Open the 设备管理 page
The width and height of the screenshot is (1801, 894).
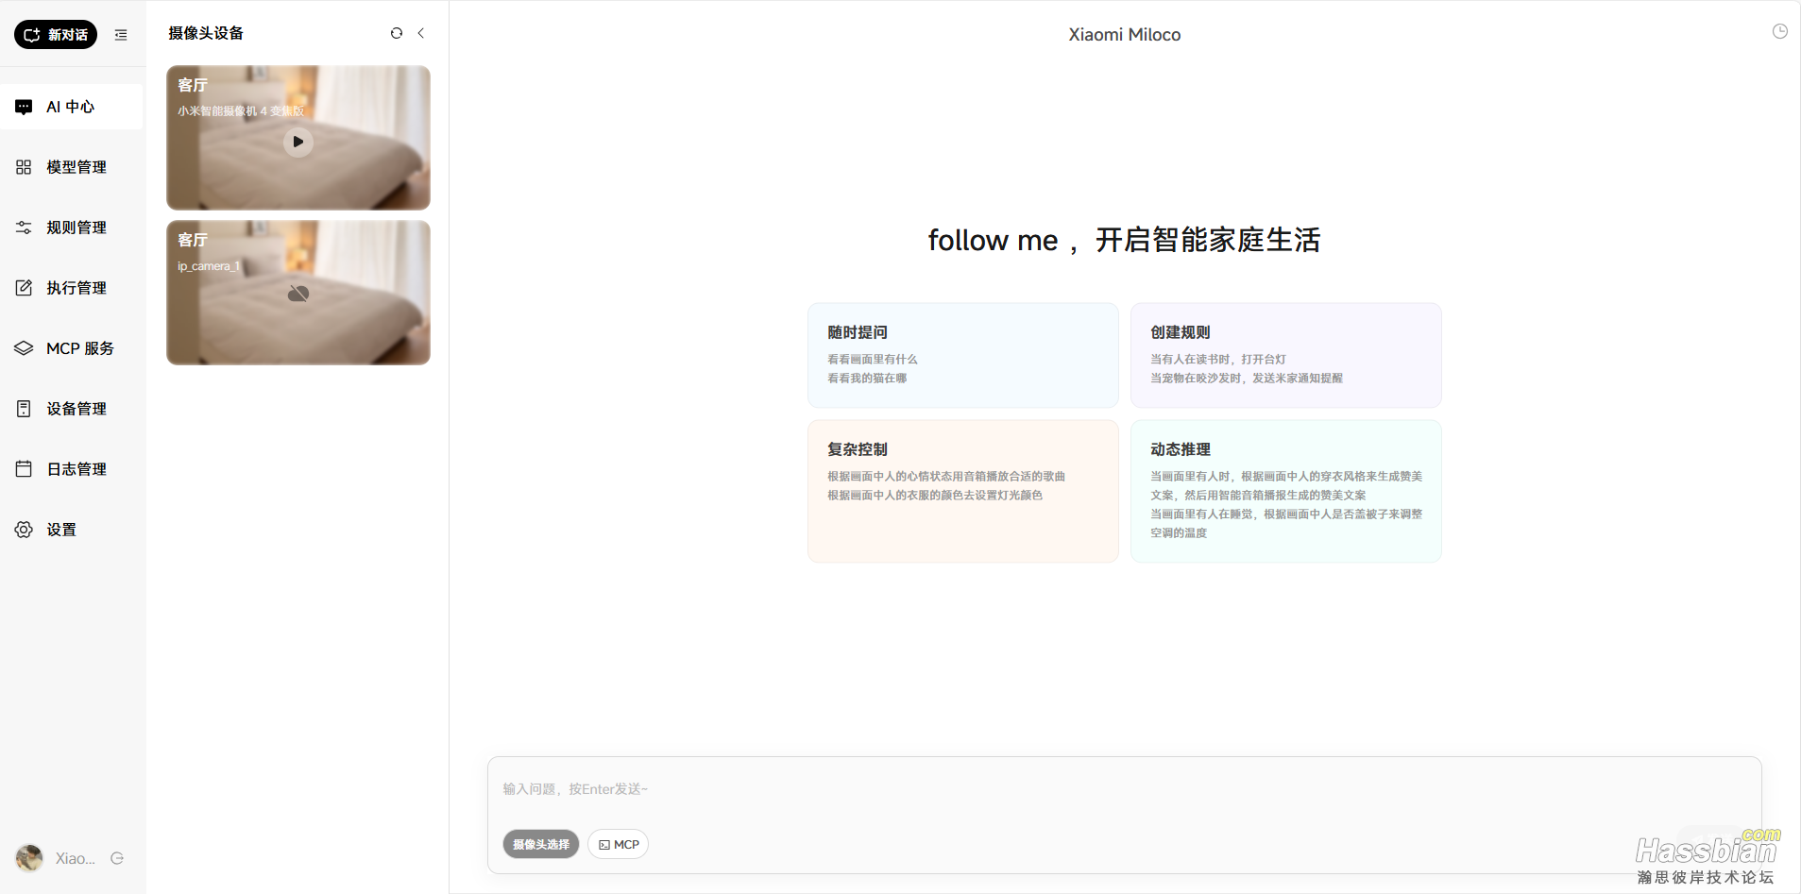tap(76, 409)
